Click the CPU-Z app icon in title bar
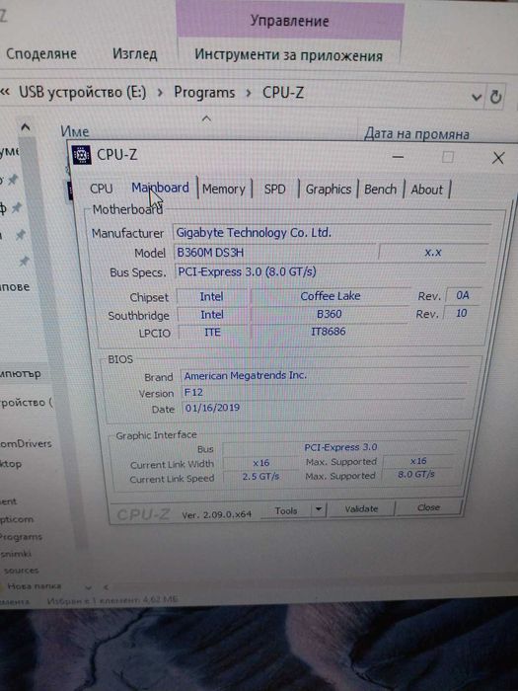518x691 pixels. point(82,155)
